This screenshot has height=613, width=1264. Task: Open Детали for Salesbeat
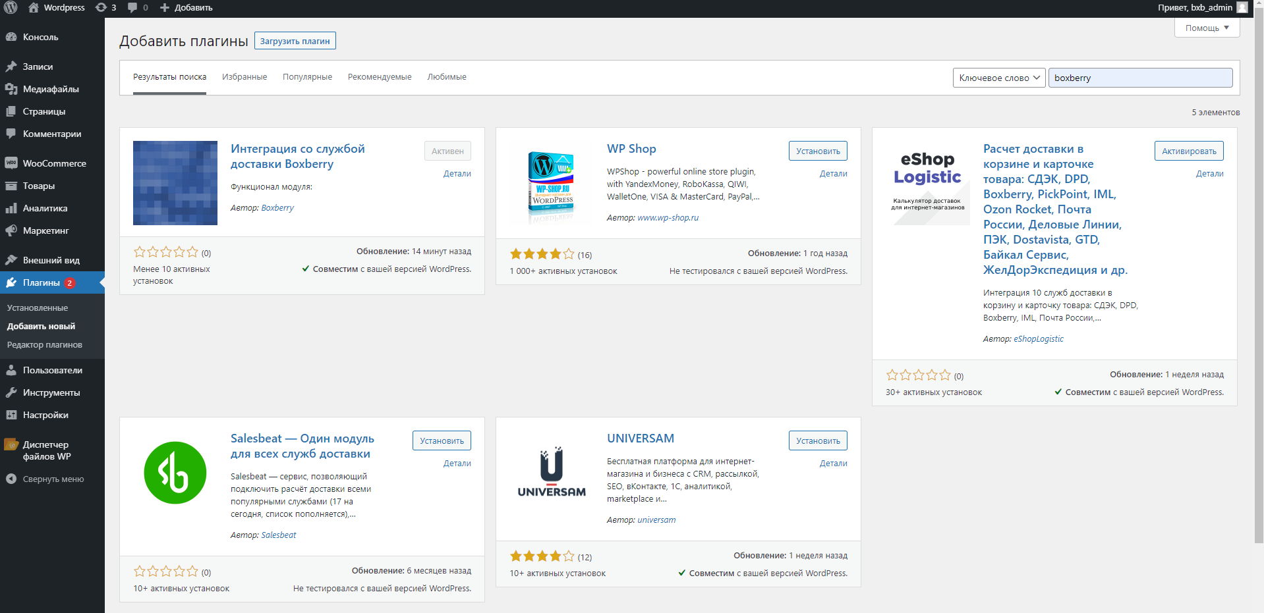[457, 464]
